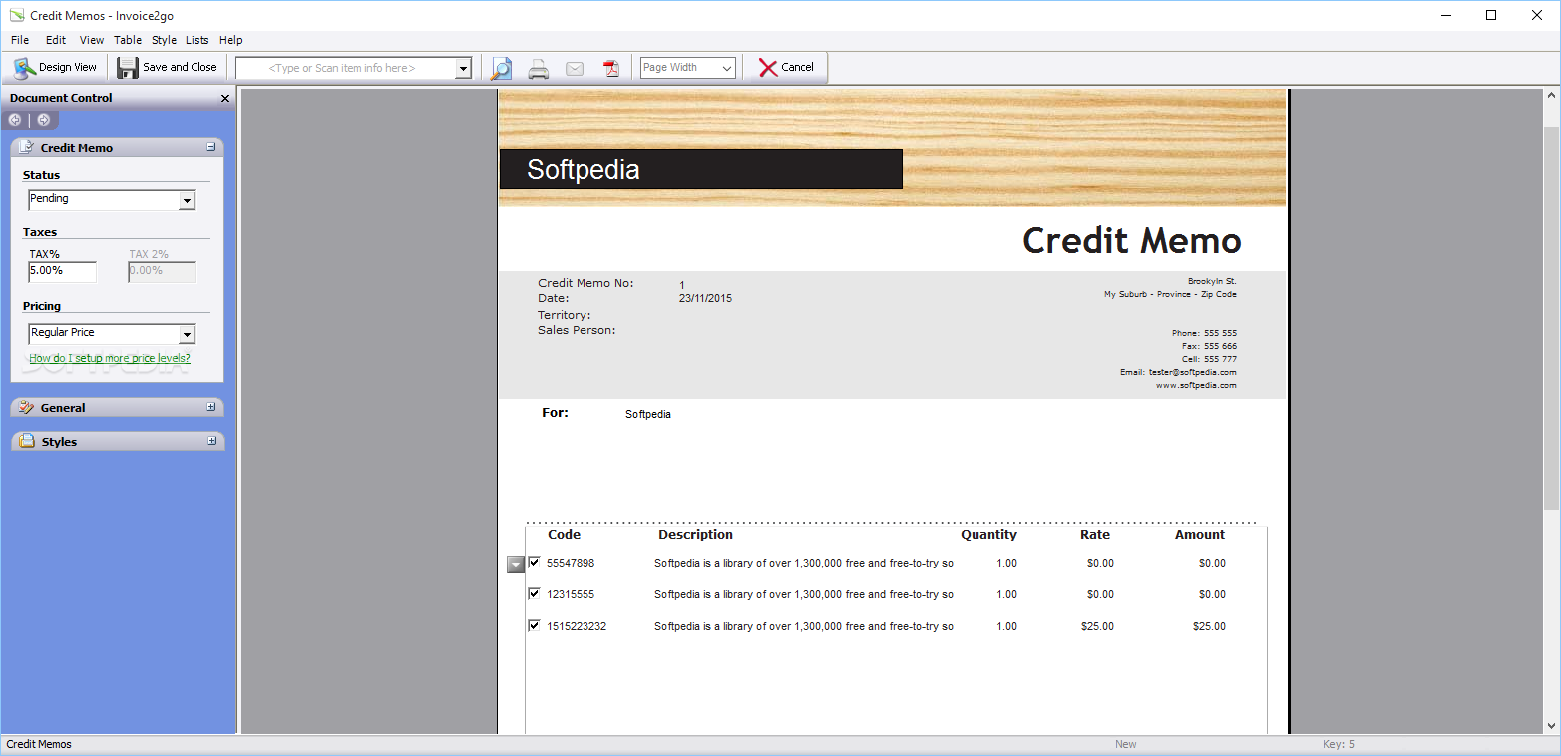Click Credit Memos in status bar

tap(39, 744)
